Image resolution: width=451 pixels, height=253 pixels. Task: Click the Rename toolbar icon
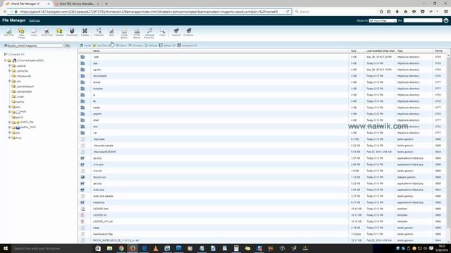[x=99, y=32]
